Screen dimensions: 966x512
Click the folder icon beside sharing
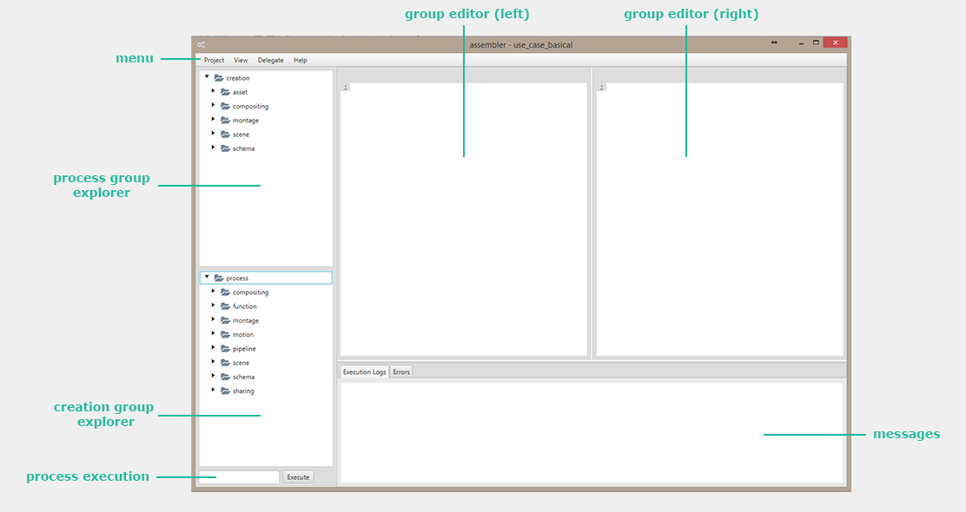pos(225,391)
